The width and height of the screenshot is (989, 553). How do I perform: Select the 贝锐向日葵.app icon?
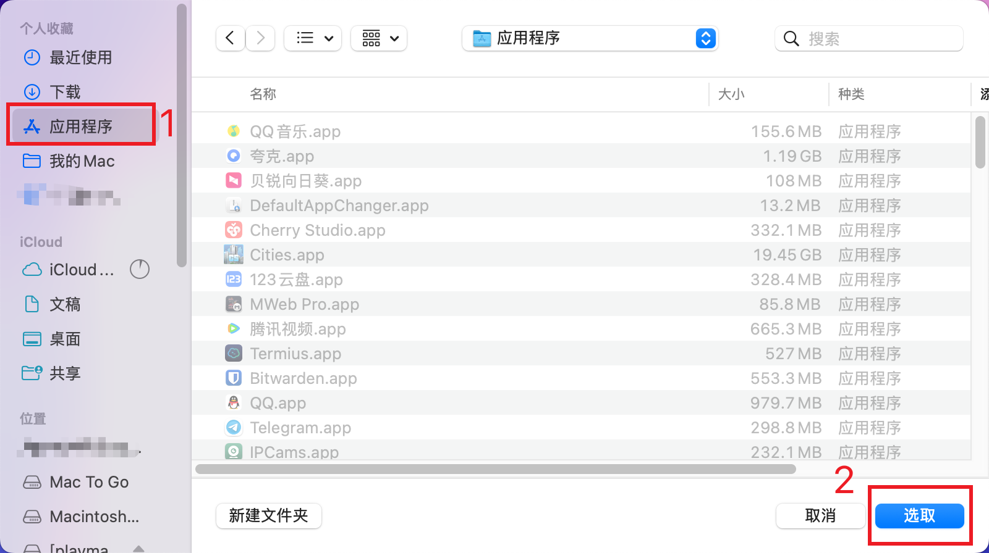click(234, 180)
